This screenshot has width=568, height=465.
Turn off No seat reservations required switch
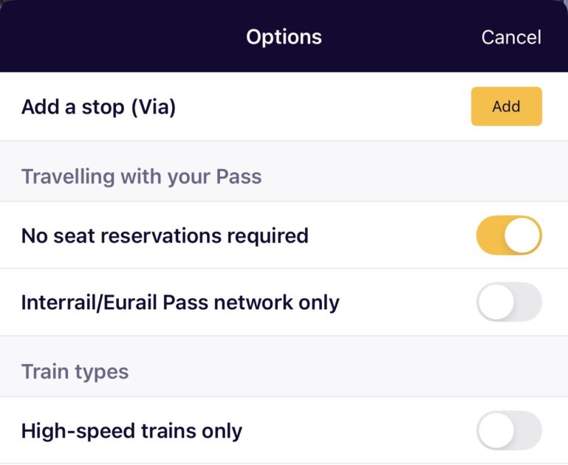pos(509,235)
